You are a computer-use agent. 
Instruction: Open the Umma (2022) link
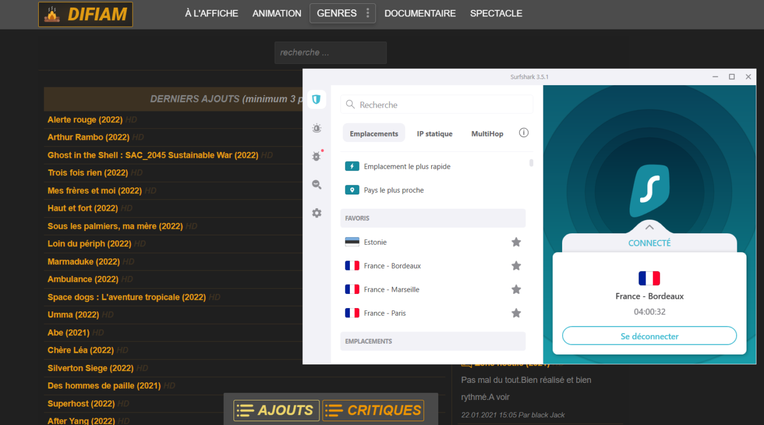73,315
